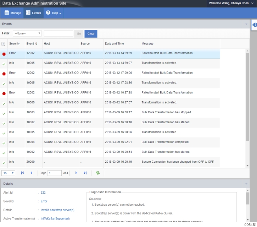
Task: Click the filter text input field
Action: 58,33
